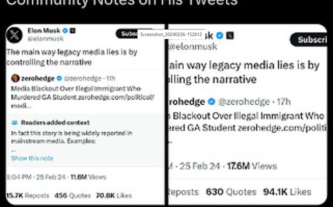Expand the community note via Show this note
333x207 pixels.
click(x=32, y=158)
